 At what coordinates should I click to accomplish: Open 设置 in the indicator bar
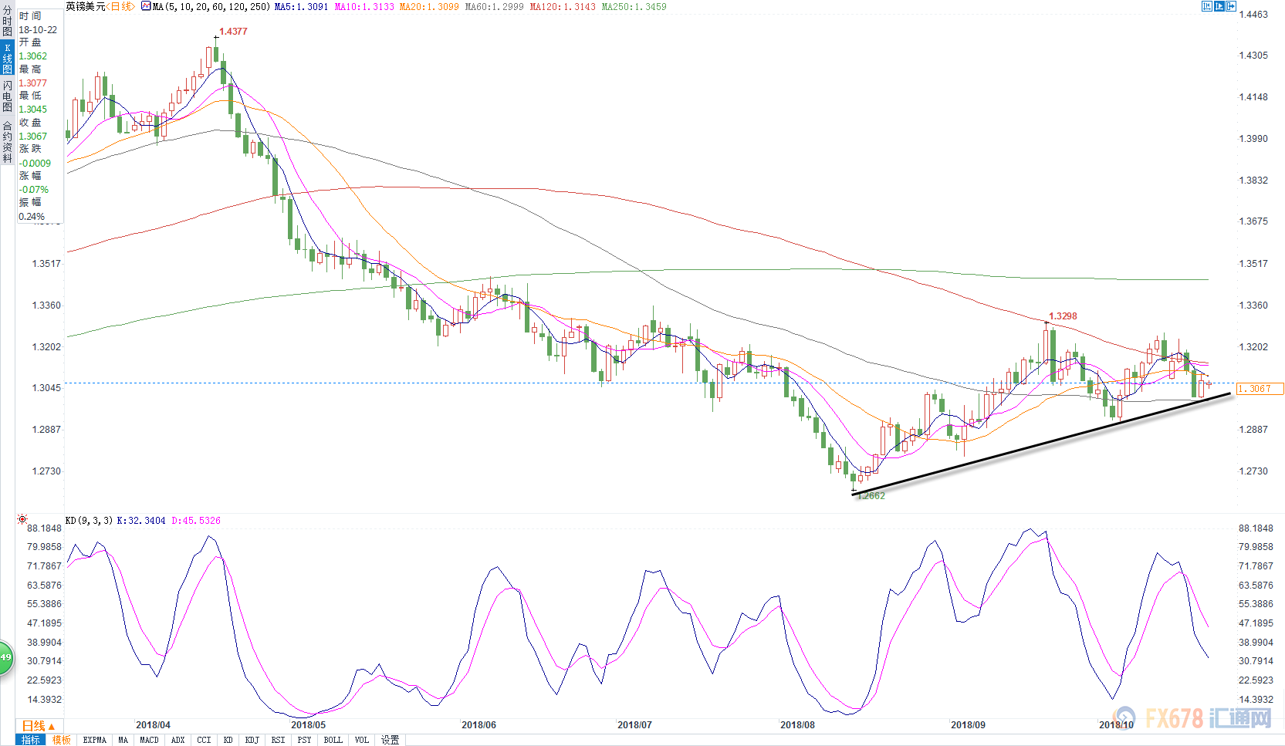391,740
